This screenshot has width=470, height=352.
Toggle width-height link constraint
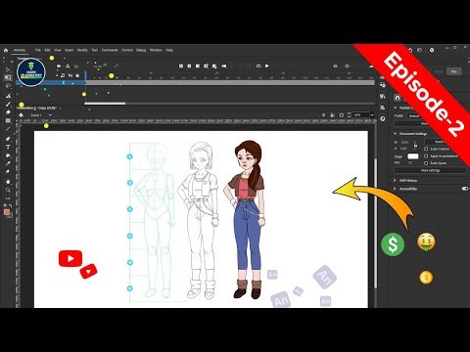414,145
